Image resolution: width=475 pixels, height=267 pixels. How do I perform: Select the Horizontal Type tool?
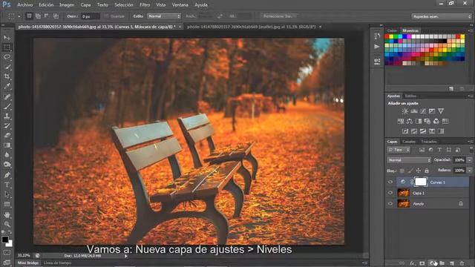[7, 185]
